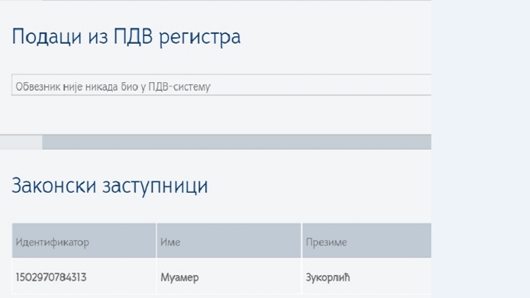Click the word Законски in section heading
Image resolution: width=530 pixels, height=298 pixels.
(54, 185)
